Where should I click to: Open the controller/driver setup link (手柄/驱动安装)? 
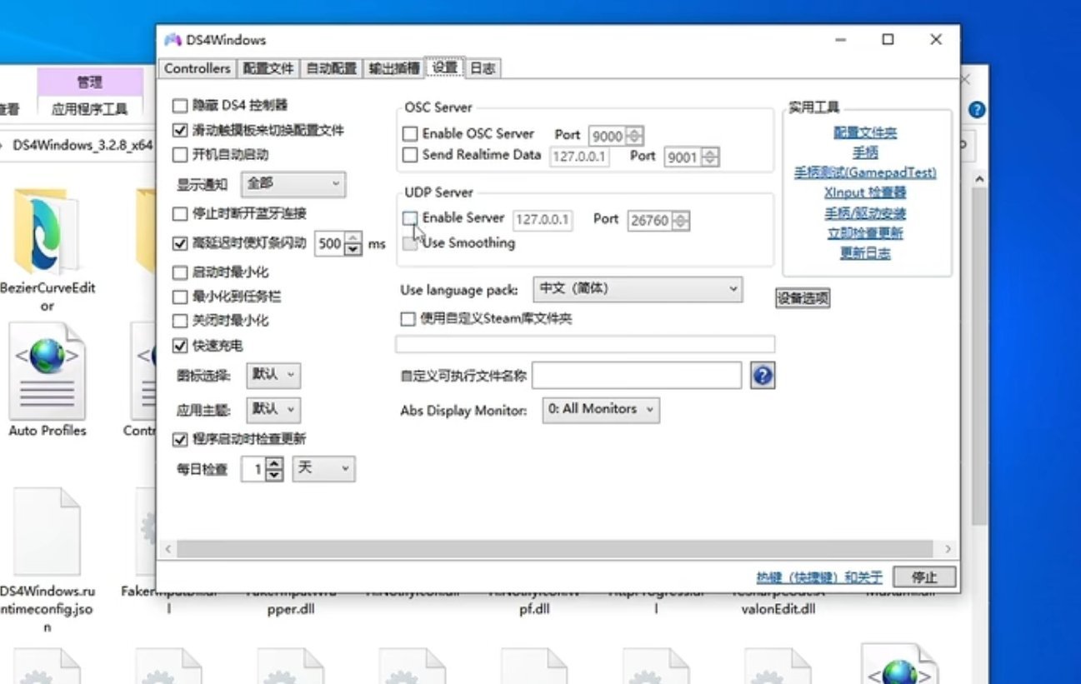[865, 213]
